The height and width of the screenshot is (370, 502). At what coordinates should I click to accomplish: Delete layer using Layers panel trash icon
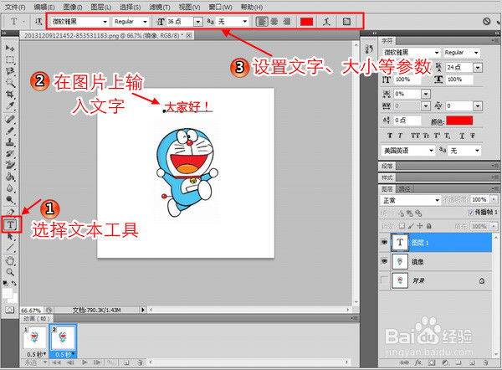coord(485,362)
